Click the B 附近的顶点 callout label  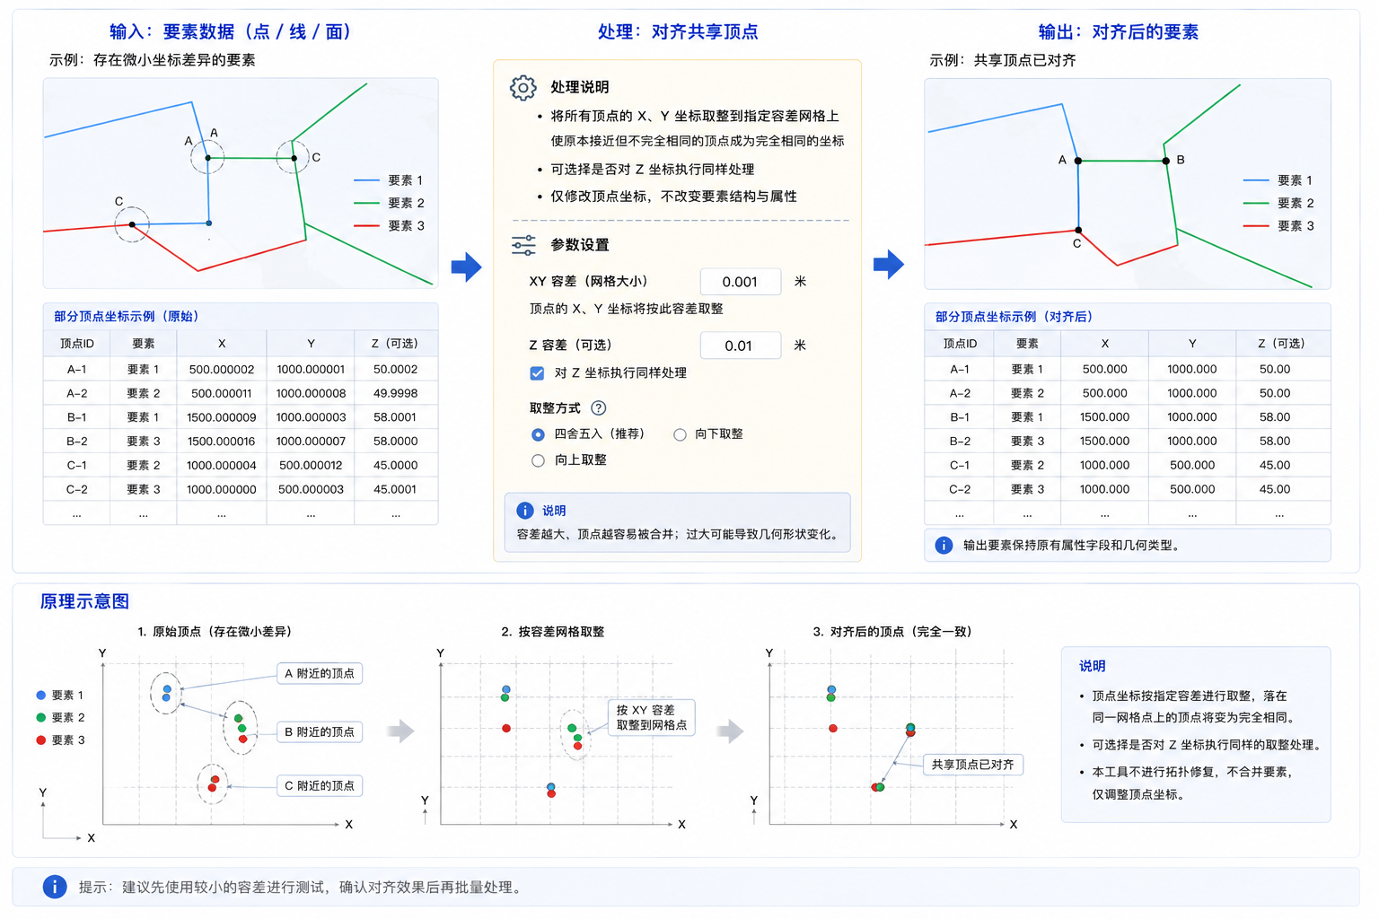coord(319,732)
